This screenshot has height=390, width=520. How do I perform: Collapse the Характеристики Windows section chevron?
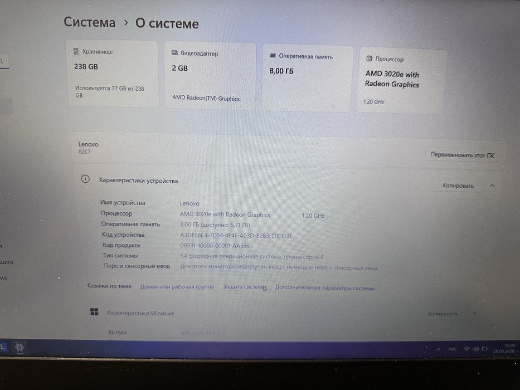coord(474,313)
